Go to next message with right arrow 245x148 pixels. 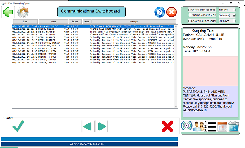(x=102, y=126)
